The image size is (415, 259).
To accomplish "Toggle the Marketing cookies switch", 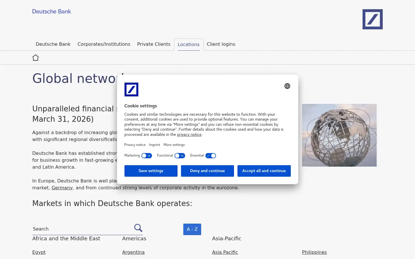I will 146,156.
